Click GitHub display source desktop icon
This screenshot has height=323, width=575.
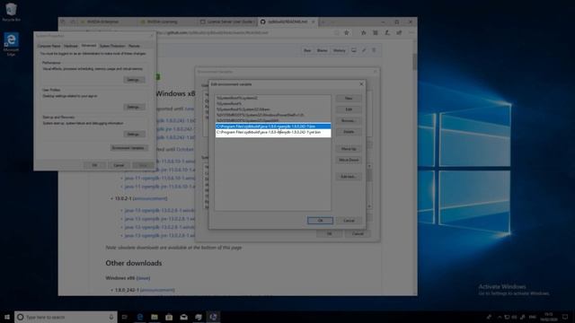(x=353, y=50)
